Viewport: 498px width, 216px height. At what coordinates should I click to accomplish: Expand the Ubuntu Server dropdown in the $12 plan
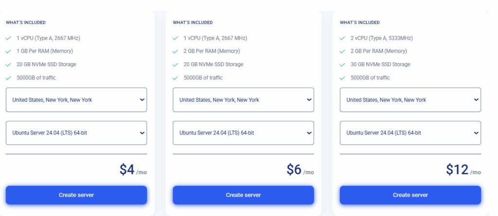[410, 133]
